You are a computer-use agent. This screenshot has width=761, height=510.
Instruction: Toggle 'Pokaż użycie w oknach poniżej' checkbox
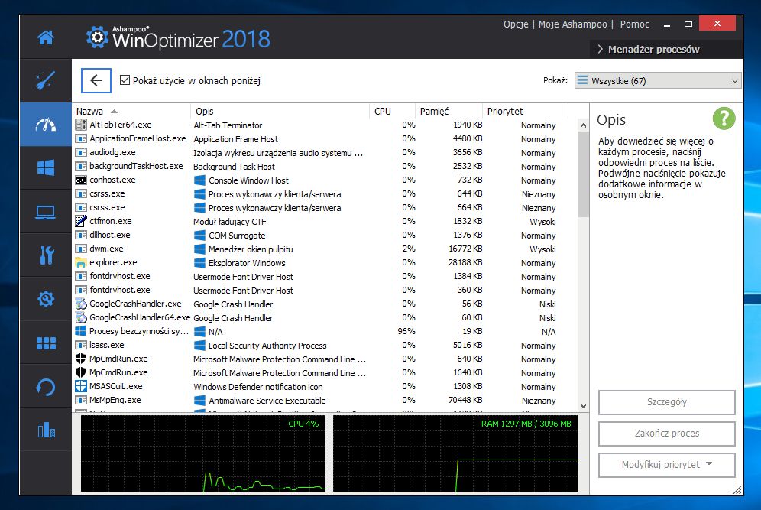pos(125,80)
